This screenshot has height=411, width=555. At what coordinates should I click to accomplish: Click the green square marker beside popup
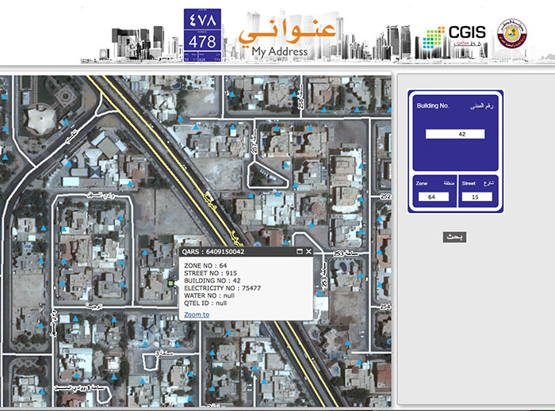point(170,282)
